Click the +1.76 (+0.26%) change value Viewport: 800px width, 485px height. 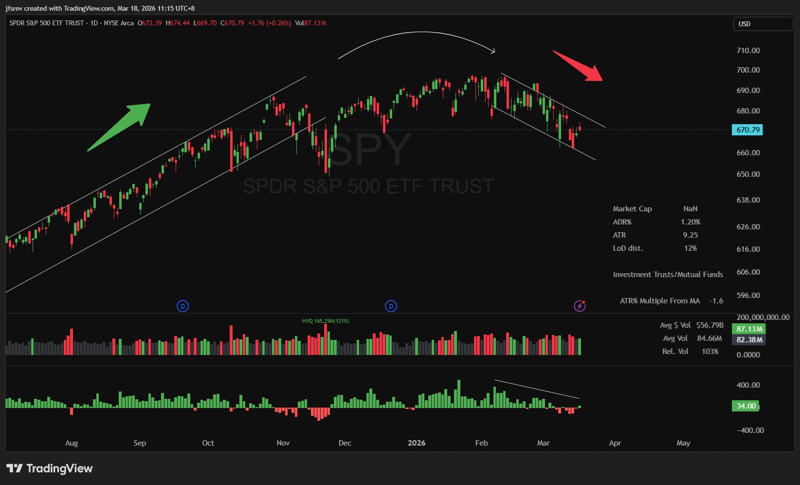click(x=270, y=23)
